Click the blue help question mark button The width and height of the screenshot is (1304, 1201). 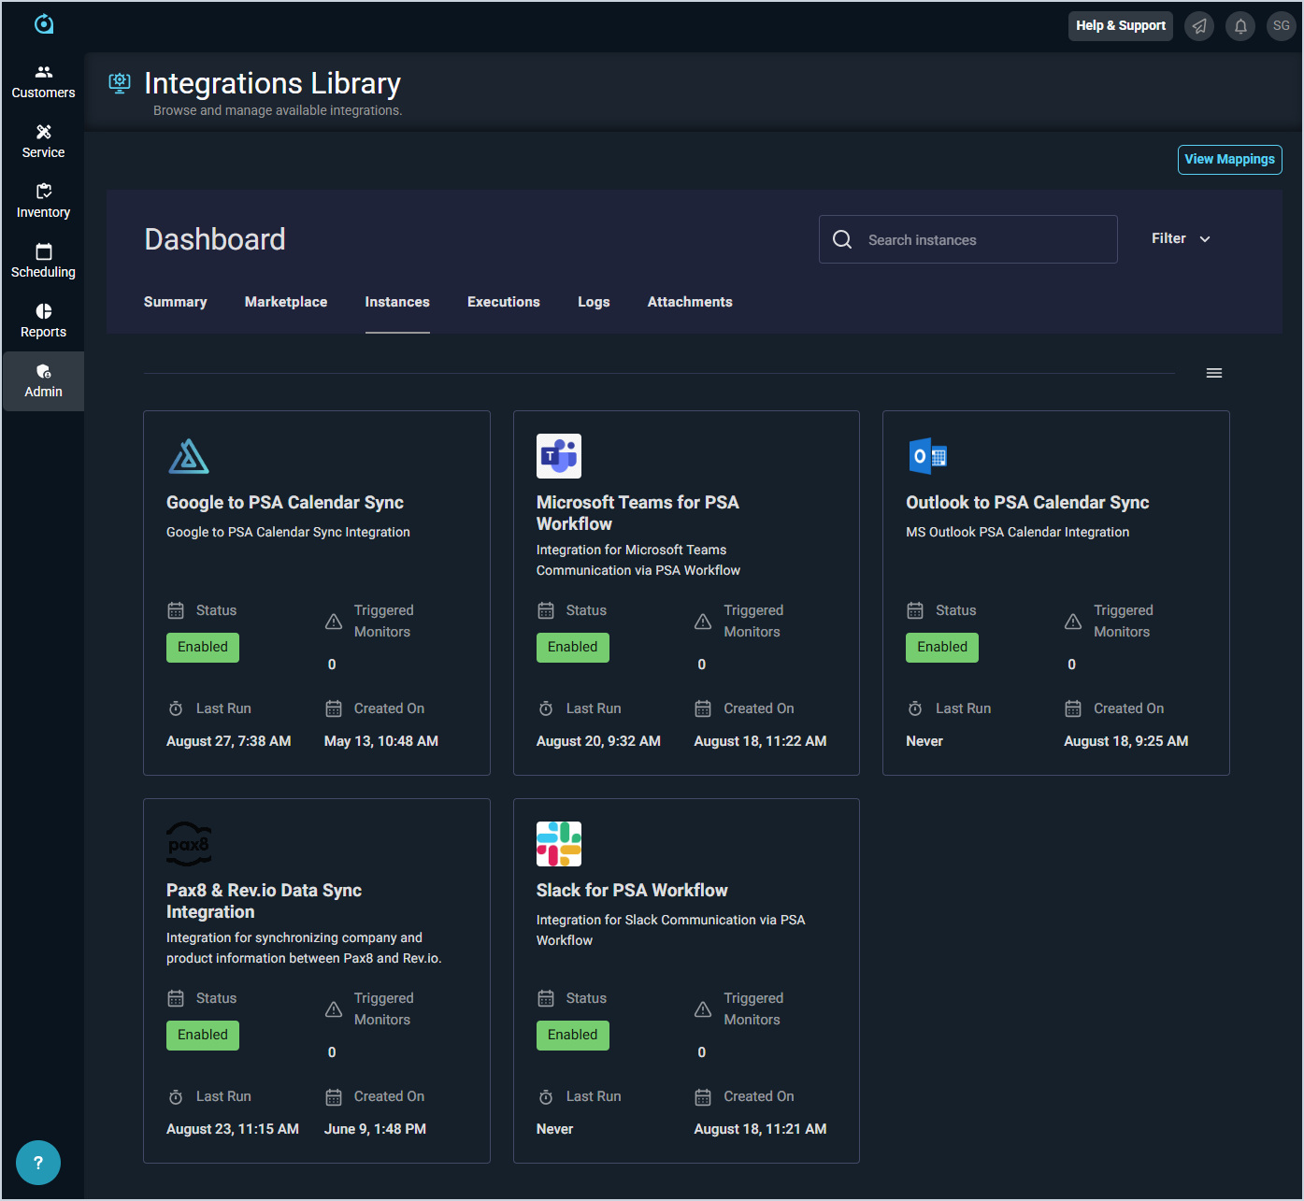click(x=38, y=1163)
